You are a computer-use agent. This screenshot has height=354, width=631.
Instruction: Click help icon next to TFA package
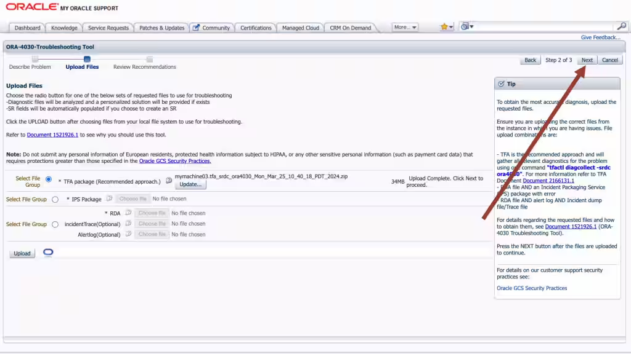169,181
